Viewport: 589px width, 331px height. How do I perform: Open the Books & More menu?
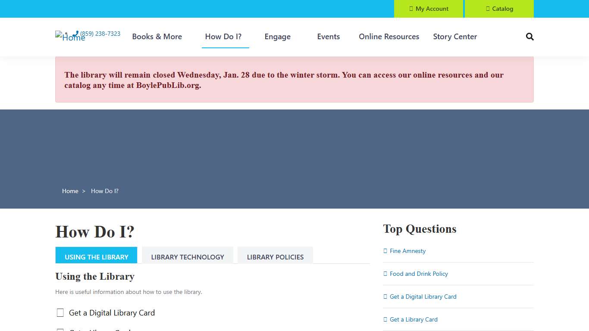(x=157, y=37)
